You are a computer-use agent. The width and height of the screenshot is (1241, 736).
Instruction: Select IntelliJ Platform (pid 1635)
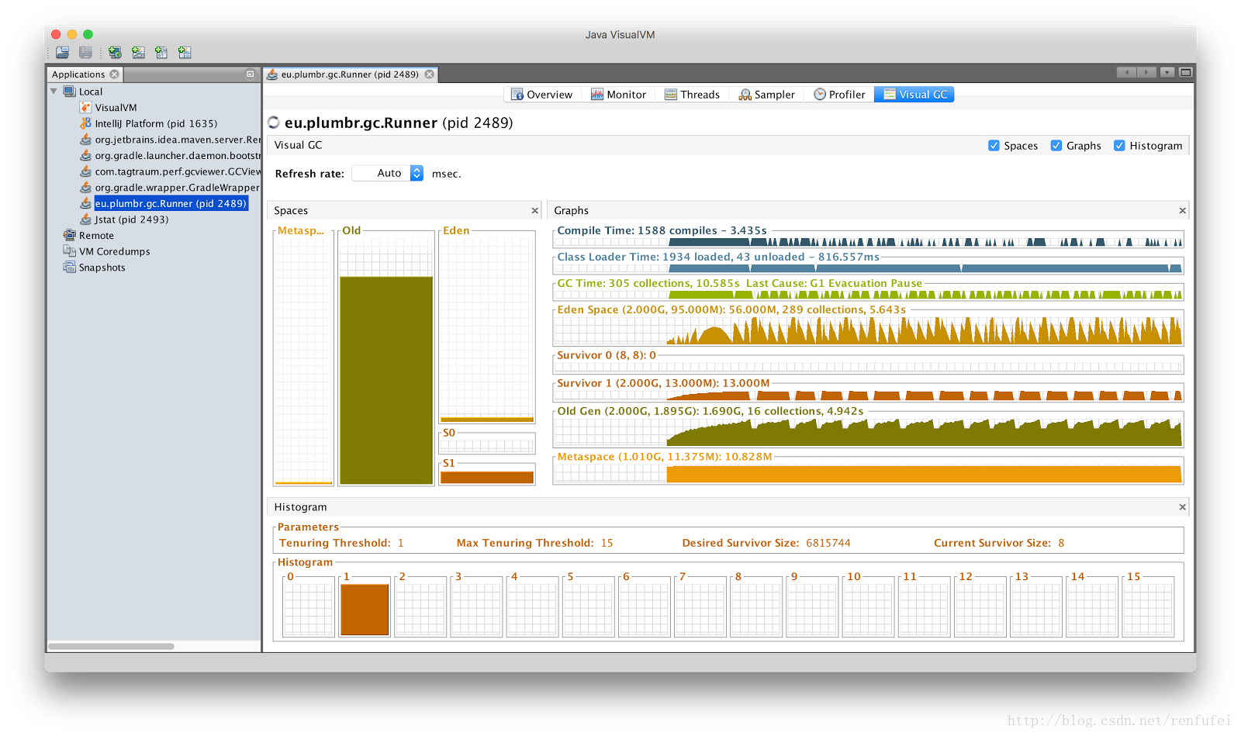[x=156, y=123]
